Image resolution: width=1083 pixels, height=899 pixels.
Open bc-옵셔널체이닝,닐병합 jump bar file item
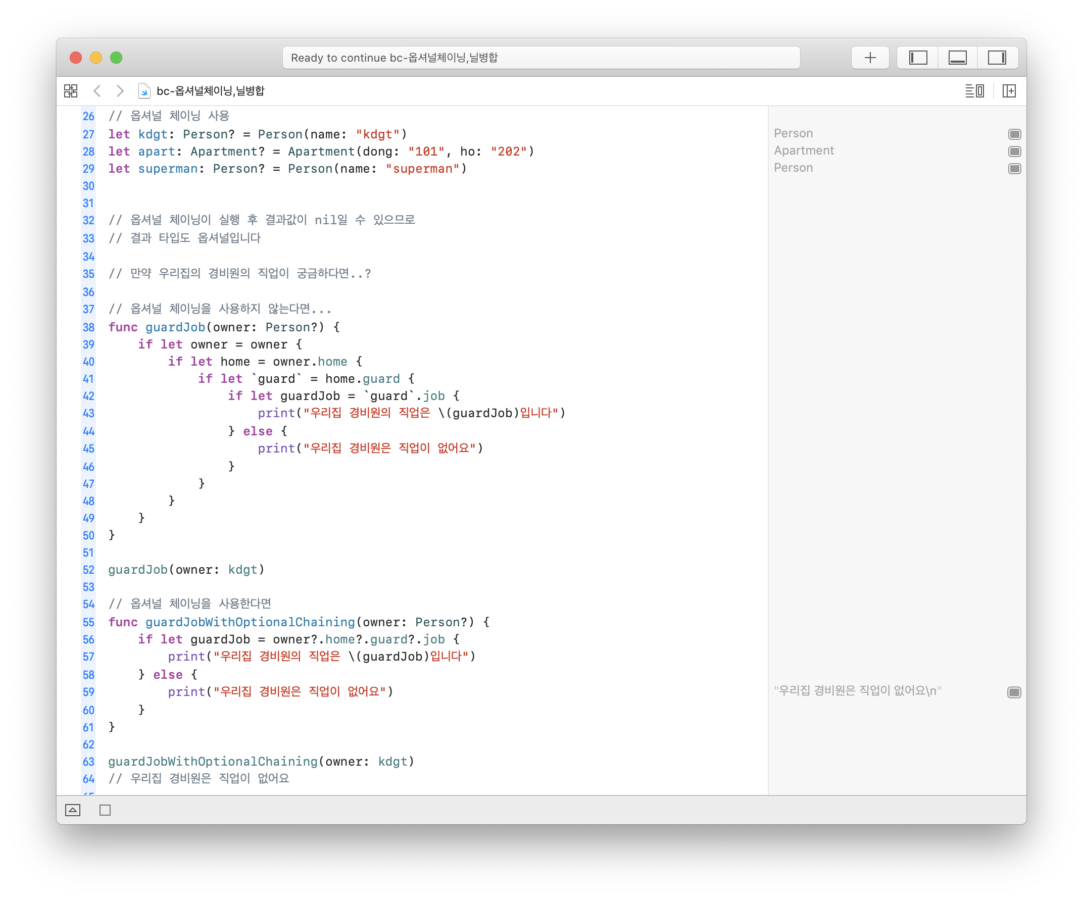[x=210, y=91]
